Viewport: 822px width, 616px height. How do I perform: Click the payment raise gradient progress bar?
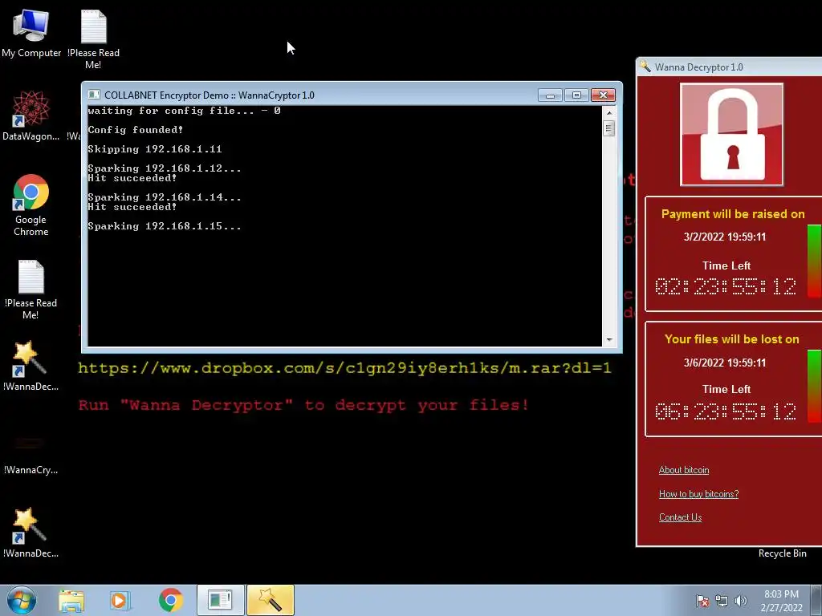coord(814,261)
